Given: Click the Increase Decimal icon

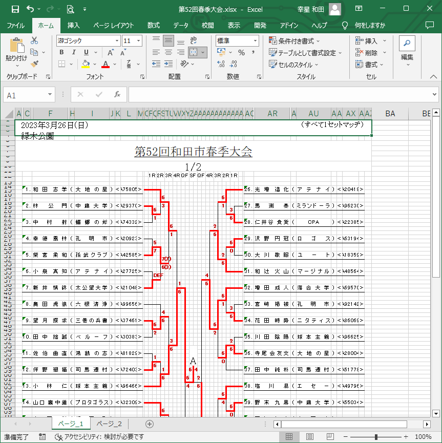Looking at the screenshot, I should 221,64.
